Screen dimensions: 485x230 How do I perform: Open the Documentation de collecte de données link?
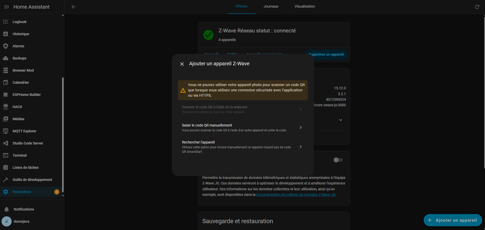tap(296, 195)
